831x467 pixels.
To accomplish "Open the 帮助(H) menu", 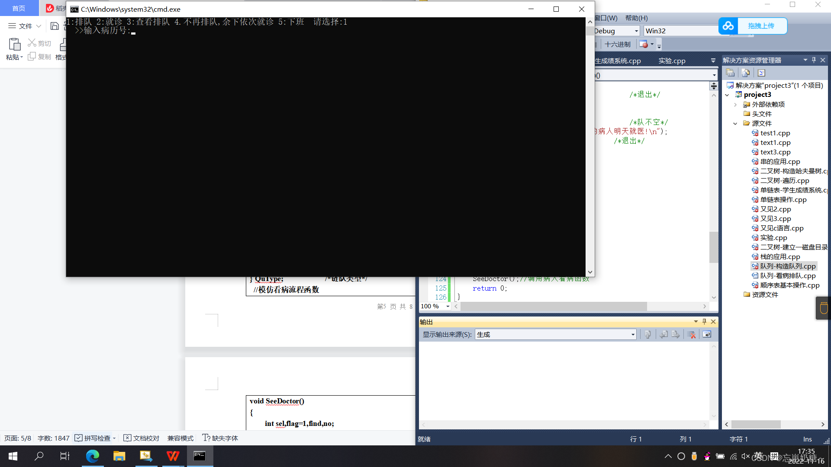I will (x=636, y=18).
